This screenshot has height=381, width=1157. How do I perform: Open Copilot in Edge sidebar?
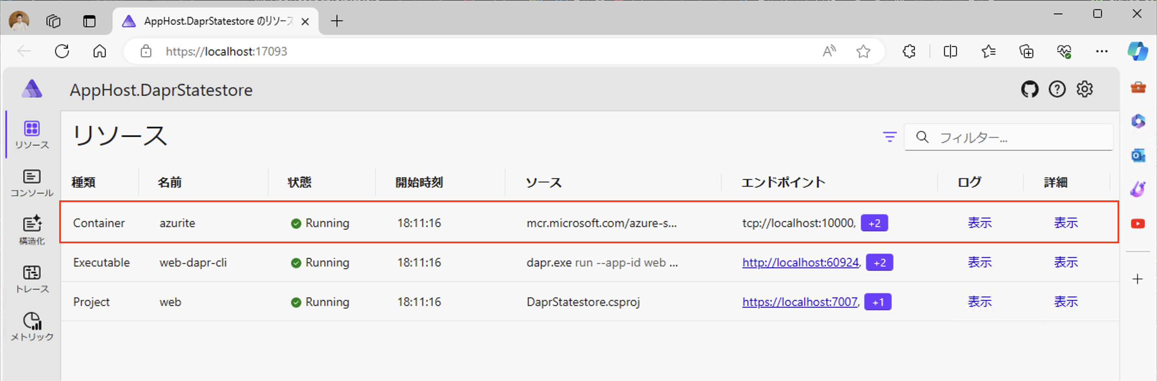[x=1137, y=51]
